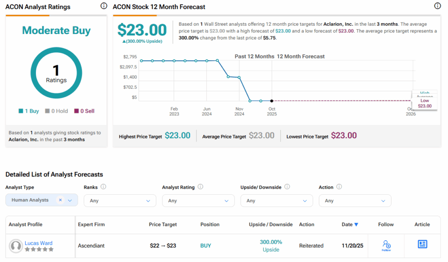The image size is (448, 262).
Task: Expand the Analyst Type dropdown
Action: tap(70, 200)
